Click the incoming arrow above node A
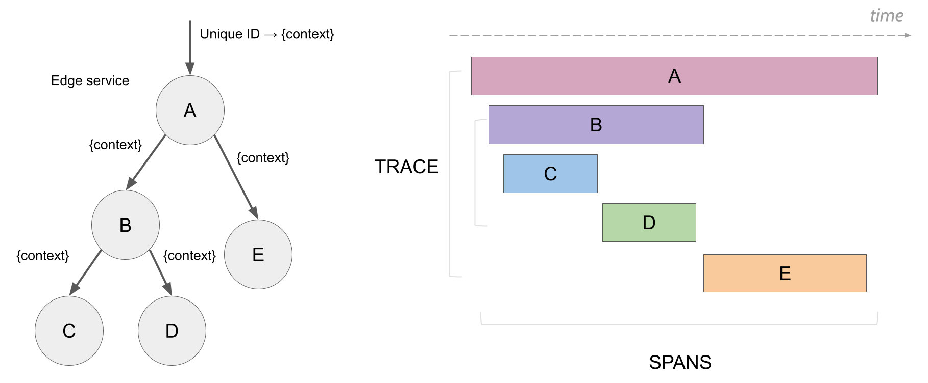Image resolution: width=928 pixels, height=383 pixels. (190, 48)
